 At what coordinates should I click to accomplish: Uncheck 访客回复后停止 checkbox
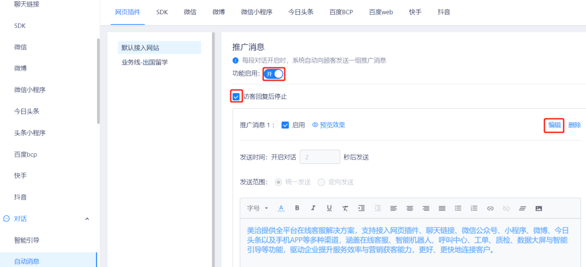coord(236,96)
